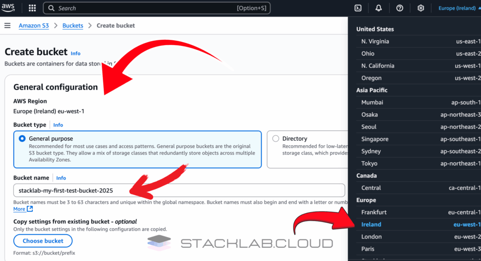Select the London eu-west-2 region
This screenshot has height=261, width=481.
coord(419,237)
